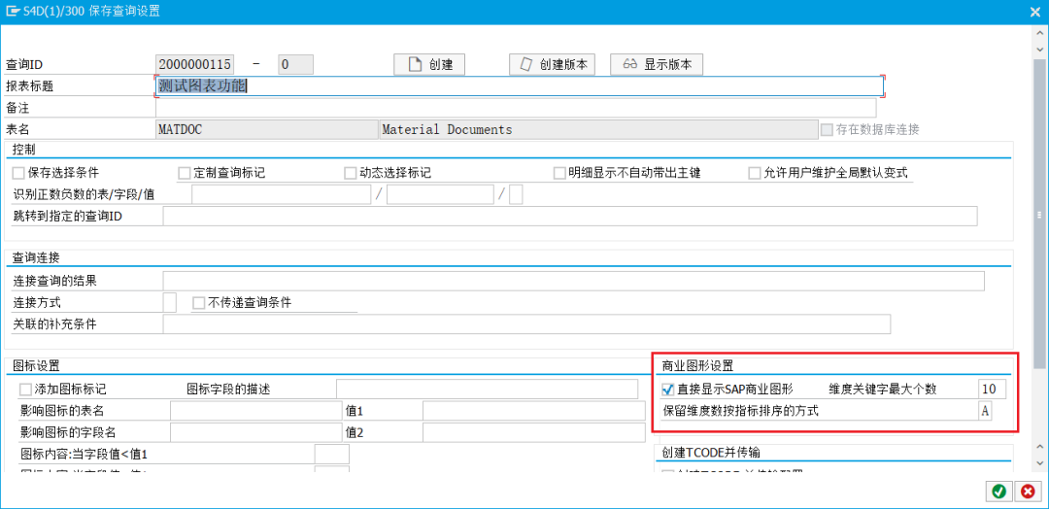Click the sort-mode field showing A

point(985,411)
